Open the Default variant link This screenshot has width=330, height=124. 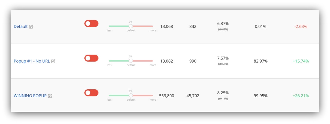pyautogui.click(x=21, y=27)
